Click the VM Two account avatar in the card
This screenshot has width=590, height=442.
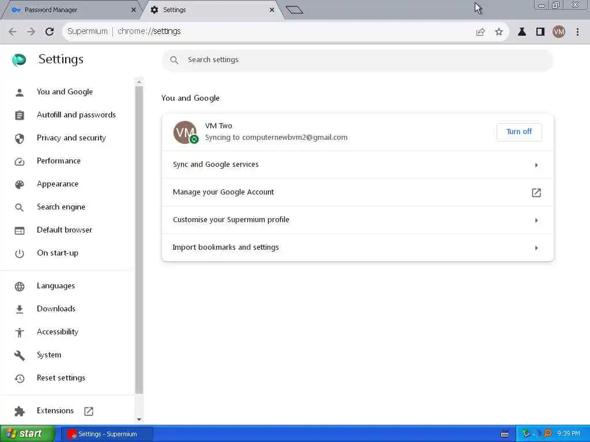pos(186,132)
